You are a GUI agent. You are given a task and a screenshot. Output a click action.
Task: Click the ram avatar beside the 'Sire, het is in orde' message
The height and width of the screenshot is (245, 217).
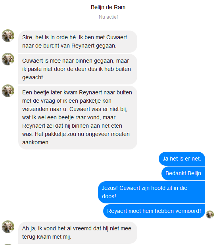click(8, 36)
